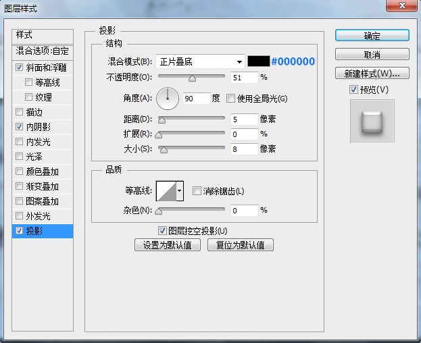Click the noise value field
This screenshot has width=421, height=343.
pos(245,211)
